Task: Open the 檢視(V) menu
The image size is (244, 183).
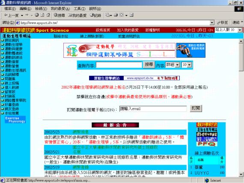Action: (41, 9)
